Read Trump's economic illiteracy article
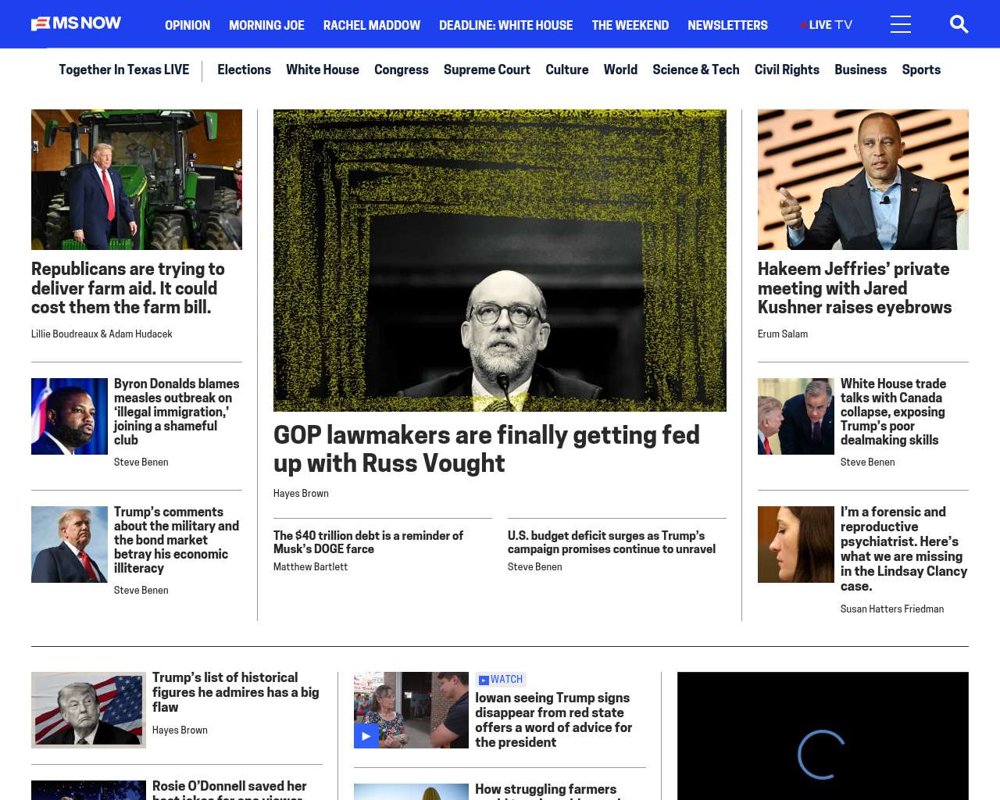The width and height of the screenshot is (1000, 800). coord(177,540)
